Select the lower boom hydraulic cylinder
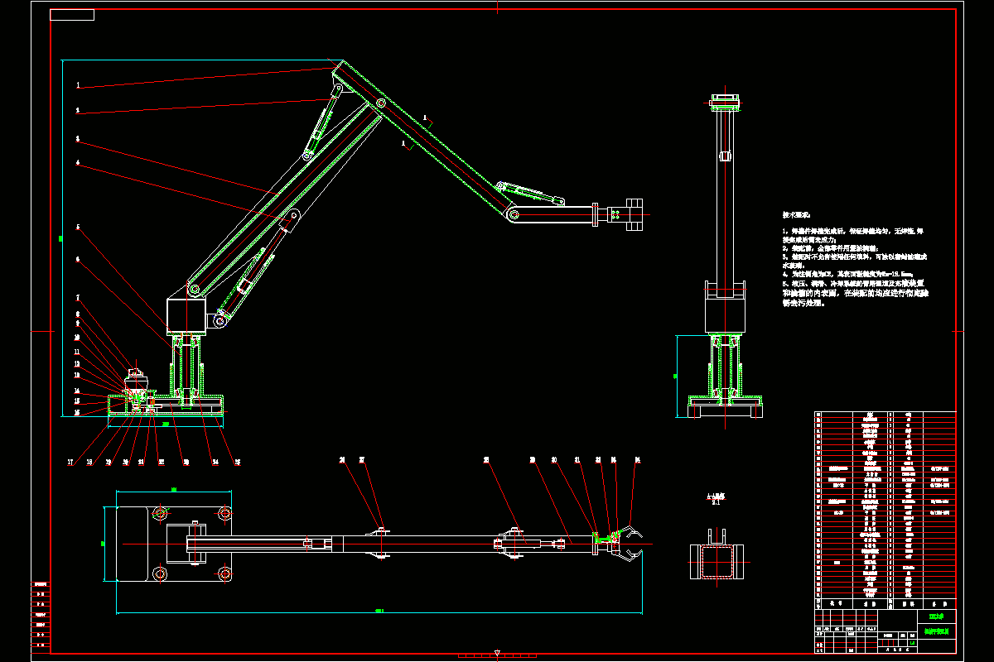The height and width of the screenshot is (662, 994). (x=254, y=271)
